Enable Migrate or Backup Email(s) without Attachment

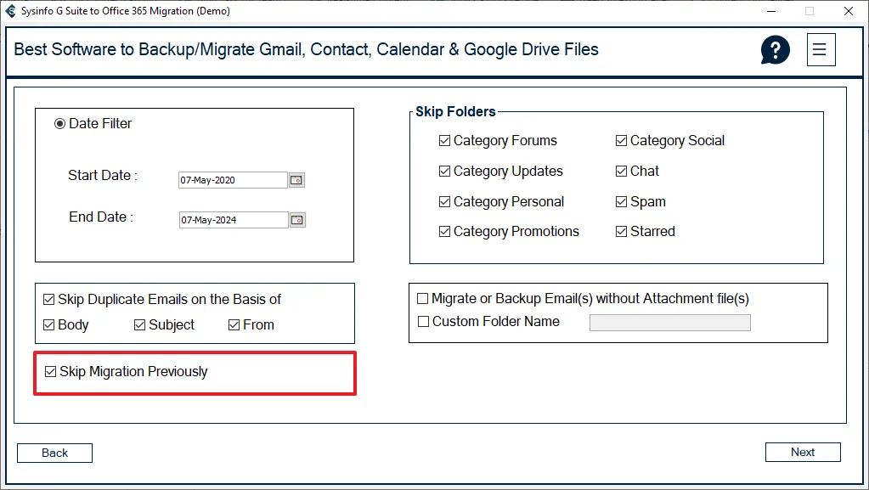(x=422, y=299)
